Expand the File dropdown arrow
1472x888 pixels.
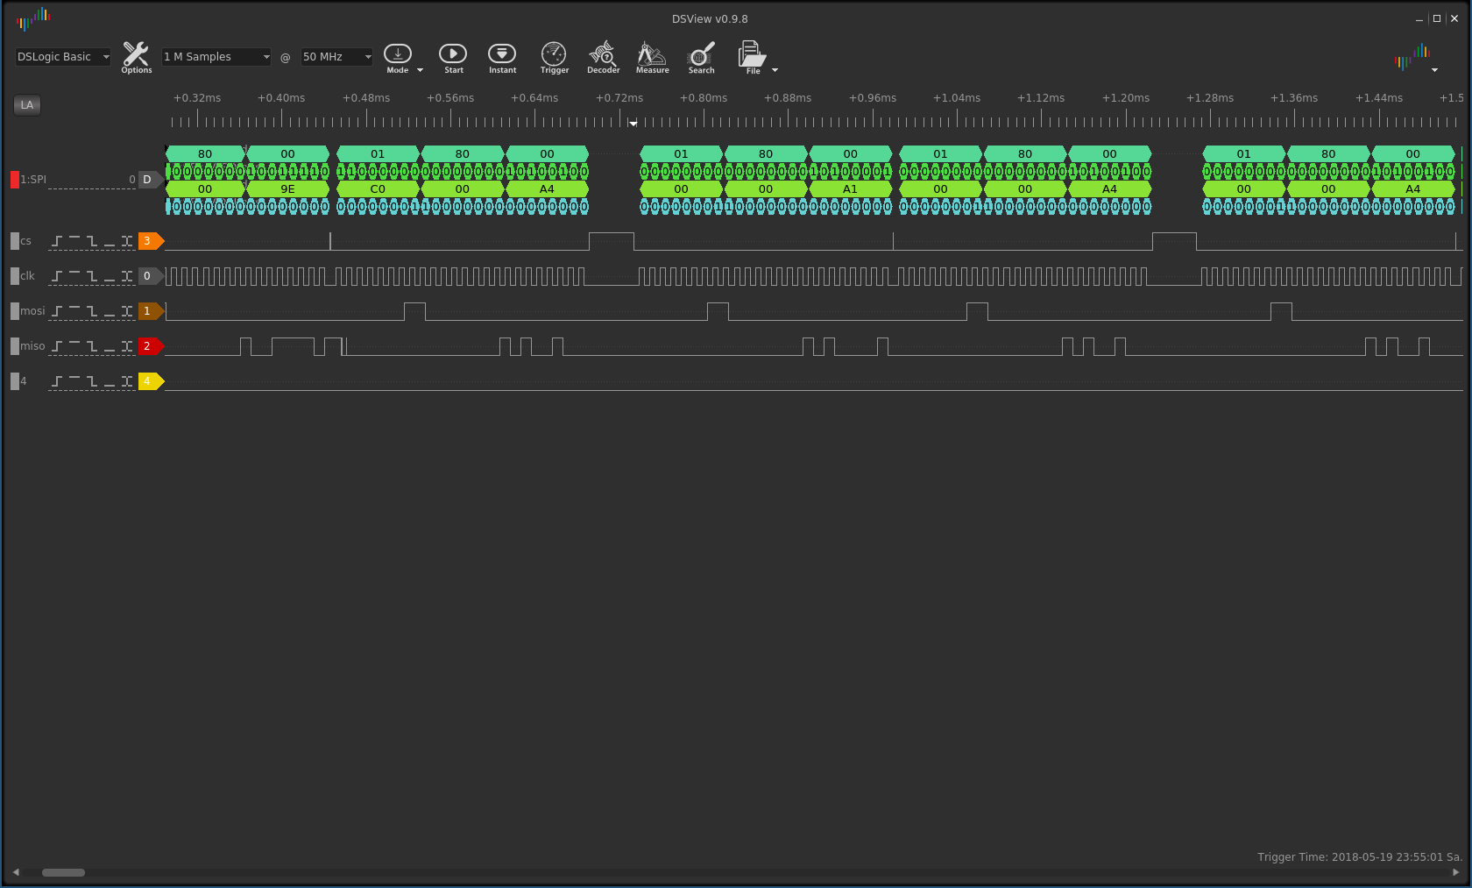tap(775, 70)
